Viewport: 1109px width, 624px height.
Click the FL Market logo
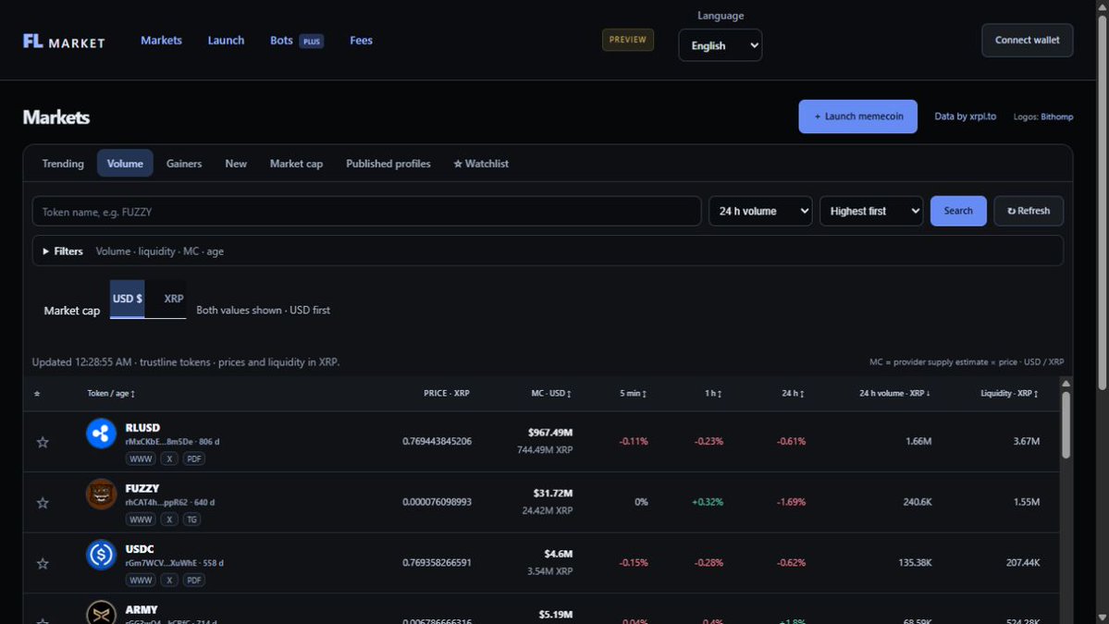pyautogui.click(x=64, y=42)
